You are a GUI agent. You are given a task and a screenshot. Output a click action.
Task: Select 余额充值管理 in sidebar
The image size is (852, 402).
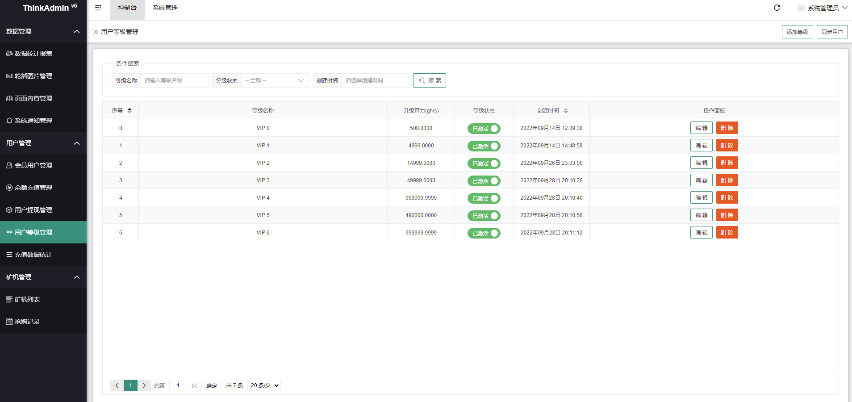click(x=33, y=188)
